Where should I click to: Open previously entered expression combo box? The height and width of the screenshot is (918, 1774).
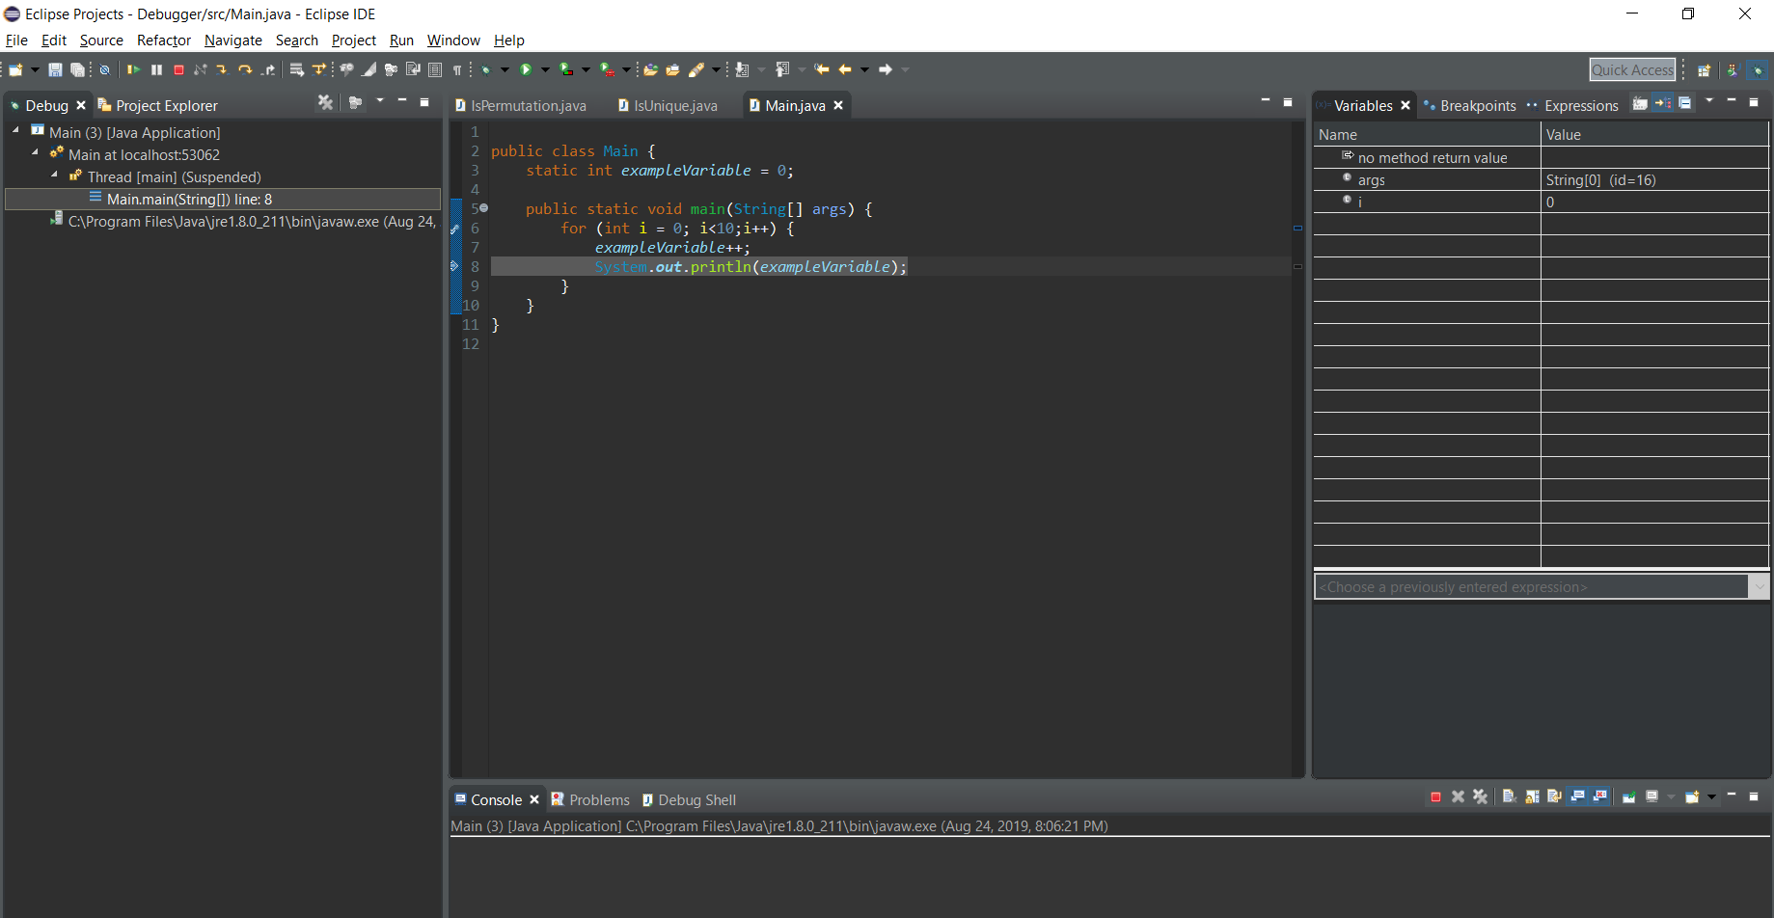pos(1541,586)
